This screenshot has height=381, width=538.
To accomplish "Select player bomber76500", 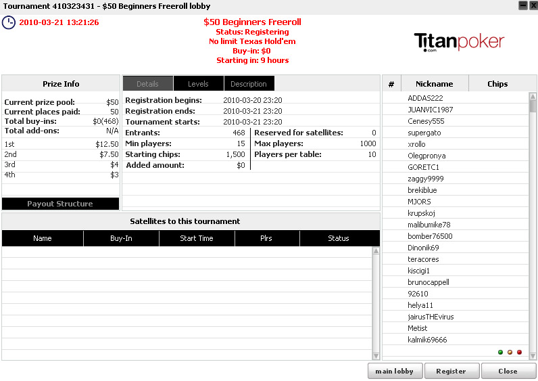I will pos(456,236).
